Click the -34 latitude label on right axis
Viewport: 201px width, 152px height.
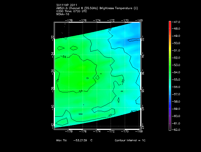[143, 55]
